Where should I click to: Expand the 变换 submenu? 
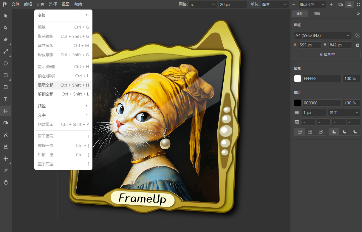pyautogui.click(x=63, y=15)
